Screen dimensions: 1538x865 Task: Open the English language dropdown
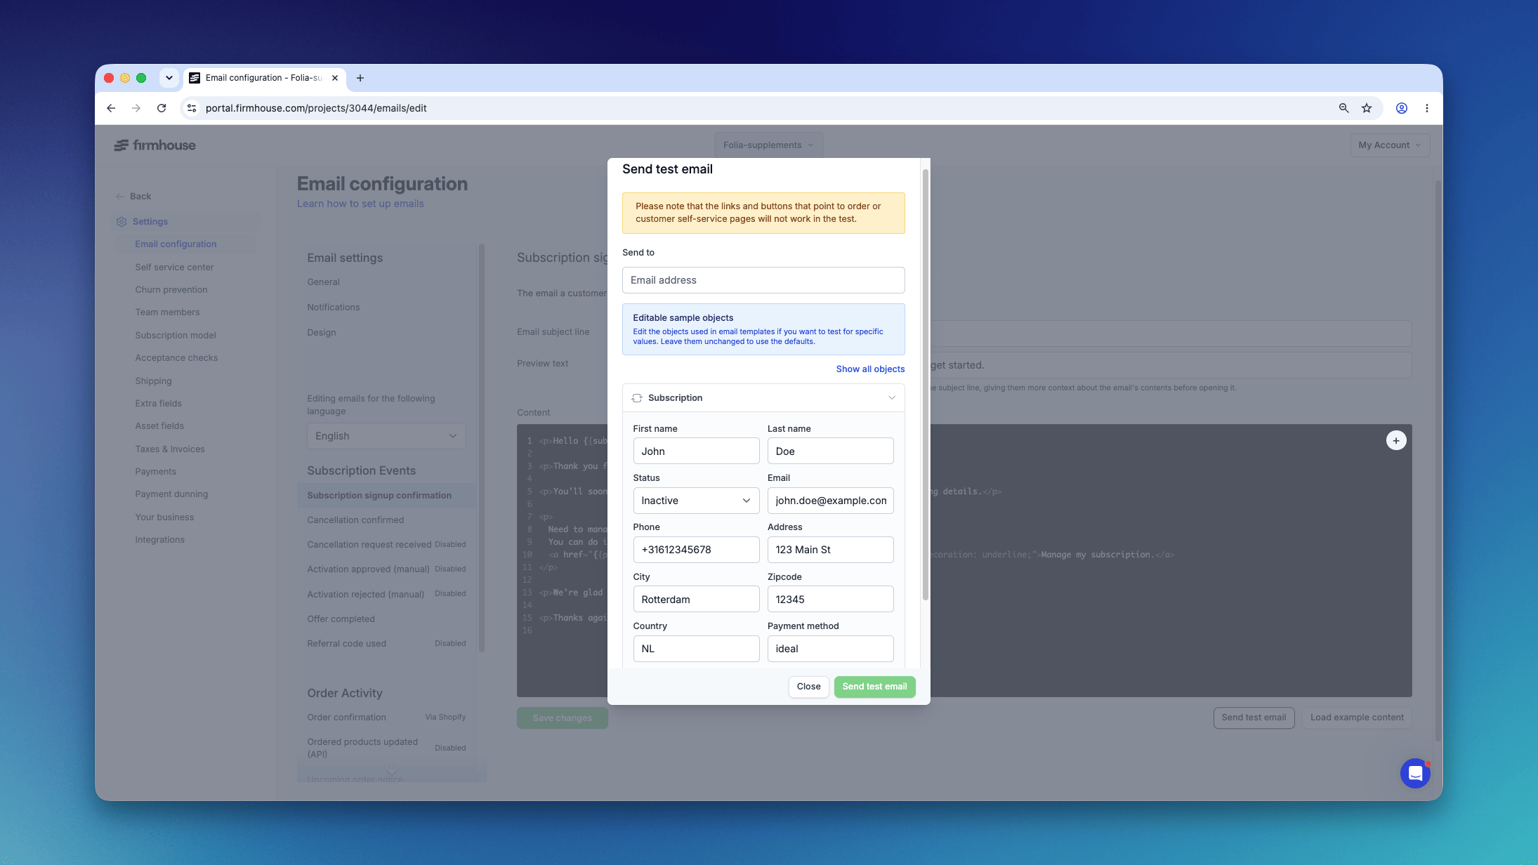point(386,436)
